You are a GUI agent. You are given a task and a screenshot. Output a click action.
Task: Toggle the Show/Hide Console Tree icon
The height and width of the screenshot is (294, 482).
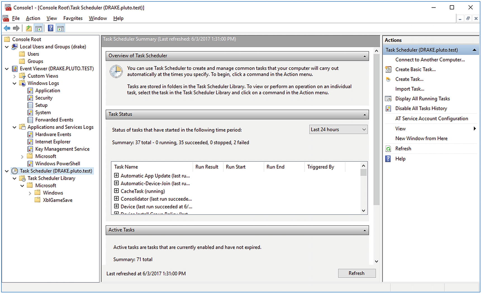click(39, 28)
